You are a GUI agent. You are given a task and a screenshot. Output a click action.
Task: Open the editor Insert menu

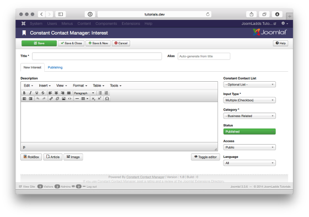tap(45, 86)
